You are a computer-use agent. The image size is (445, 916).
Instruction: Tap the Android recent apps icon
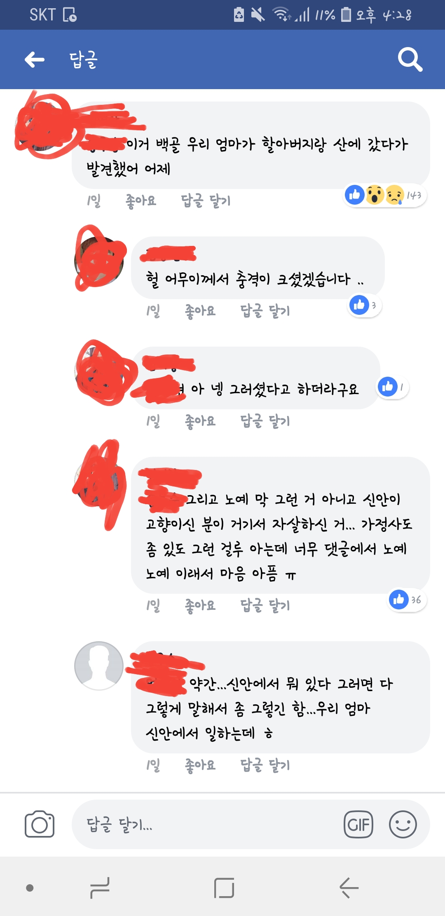tap(100, 888)
